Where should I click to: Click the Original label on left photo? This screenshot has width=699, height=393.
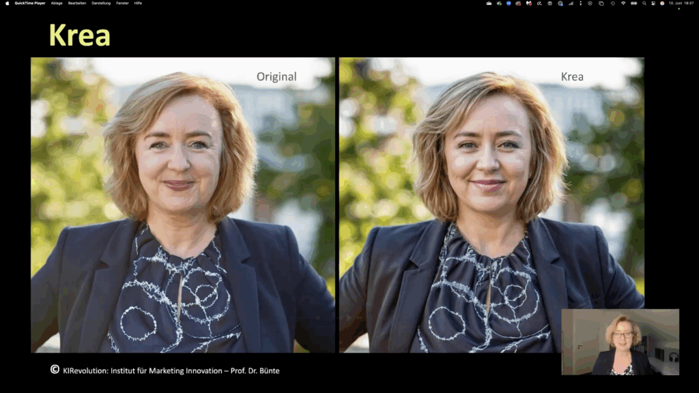[x=276, y=76]
